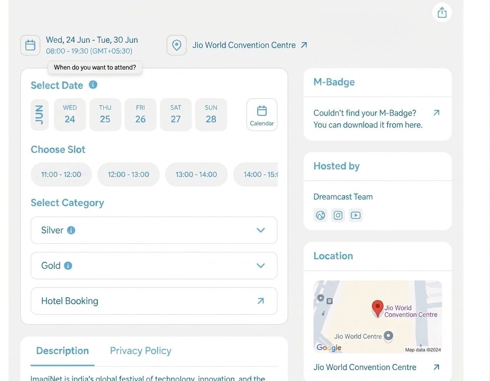
Task: Click the location pin icon beside venue
Action: (177, 45)
